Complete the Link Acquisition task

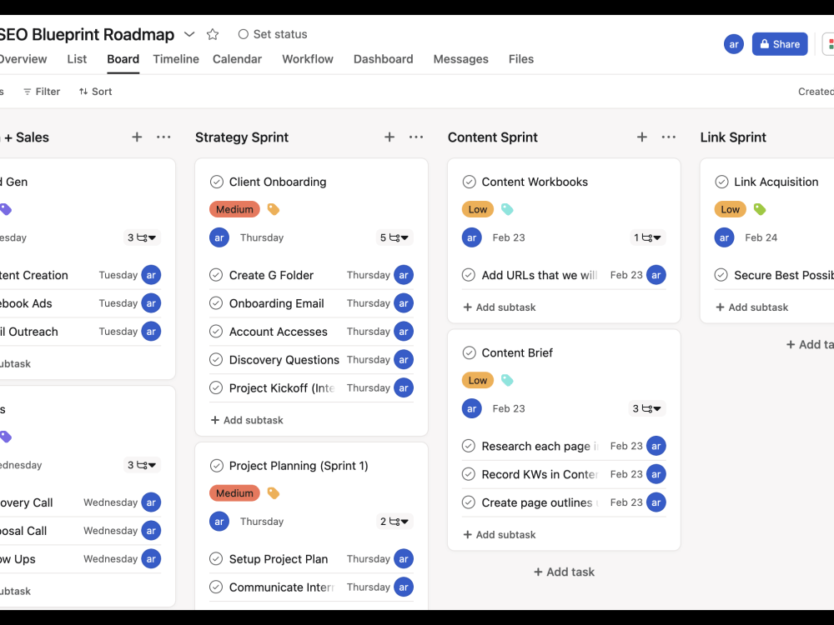pyautogui.click(x=722, y=182)
